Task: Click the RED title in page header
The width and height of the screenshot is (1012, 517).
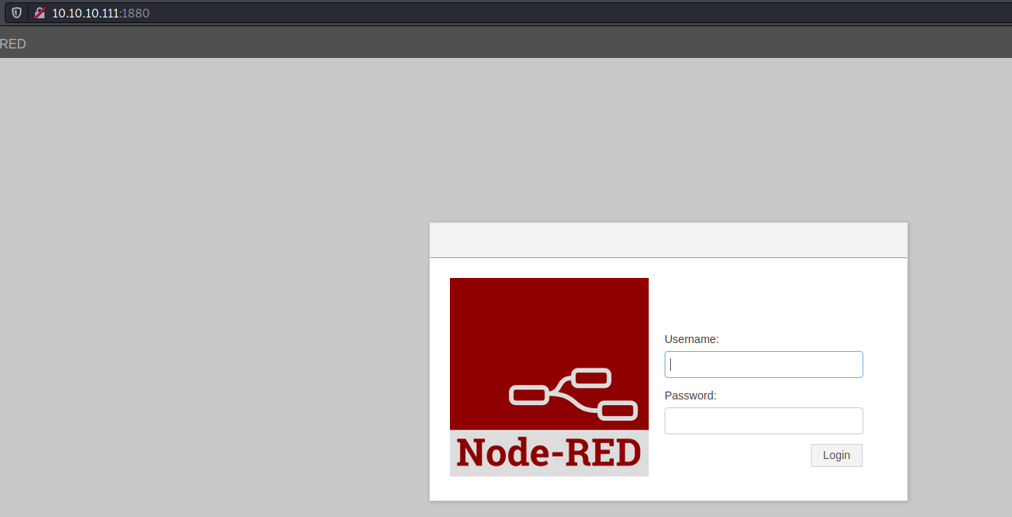Action: coord(13,44)
